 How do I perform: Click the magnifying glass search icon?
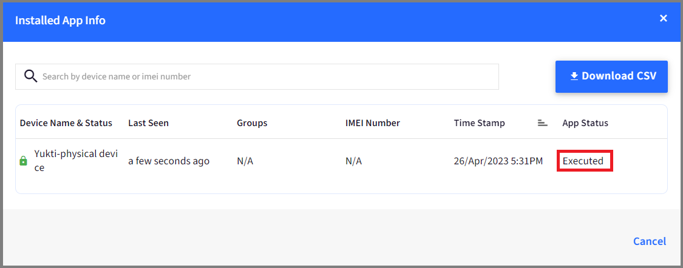[30, 76]
